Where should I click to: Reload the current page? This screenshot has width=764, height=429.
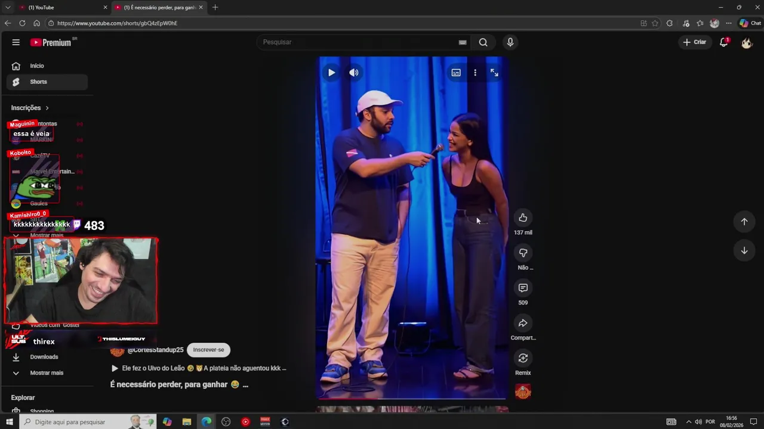(x=22, y=23)
